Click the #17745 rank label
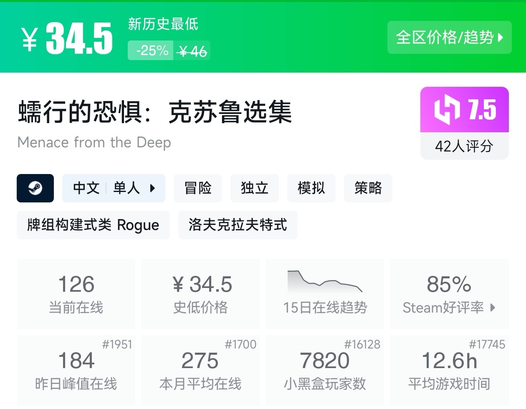Image resolution: width=526 pixels, height=409 pixels. point(487,344)
